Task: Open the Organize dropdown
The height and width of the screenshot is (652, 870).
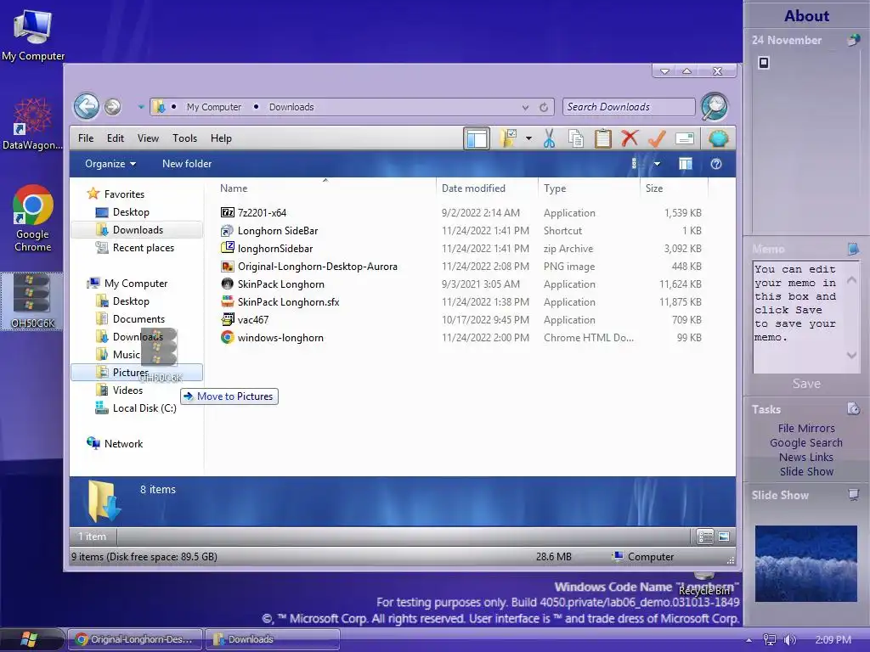Action: 110,164
